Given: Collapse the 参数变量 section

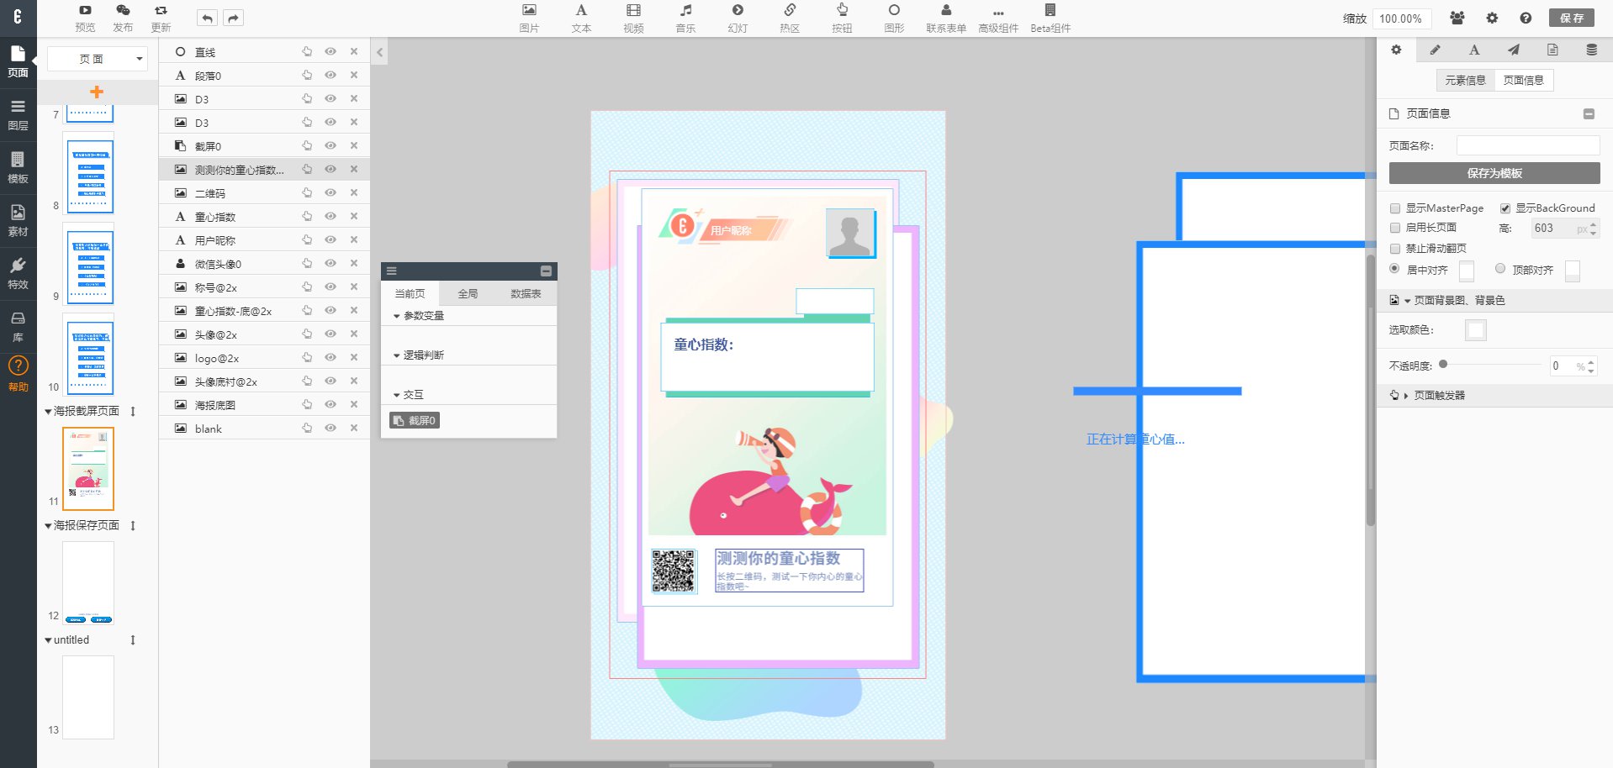Looking at the screenshot, I should click(x=397, y=316).
